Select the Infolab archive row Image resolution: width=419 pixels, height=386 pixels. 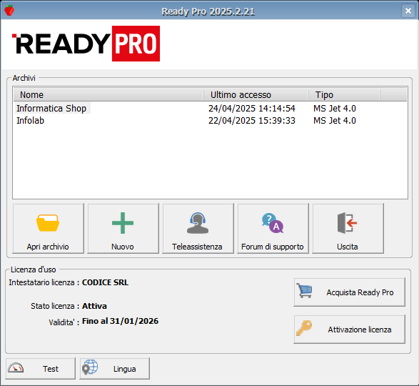210,121
